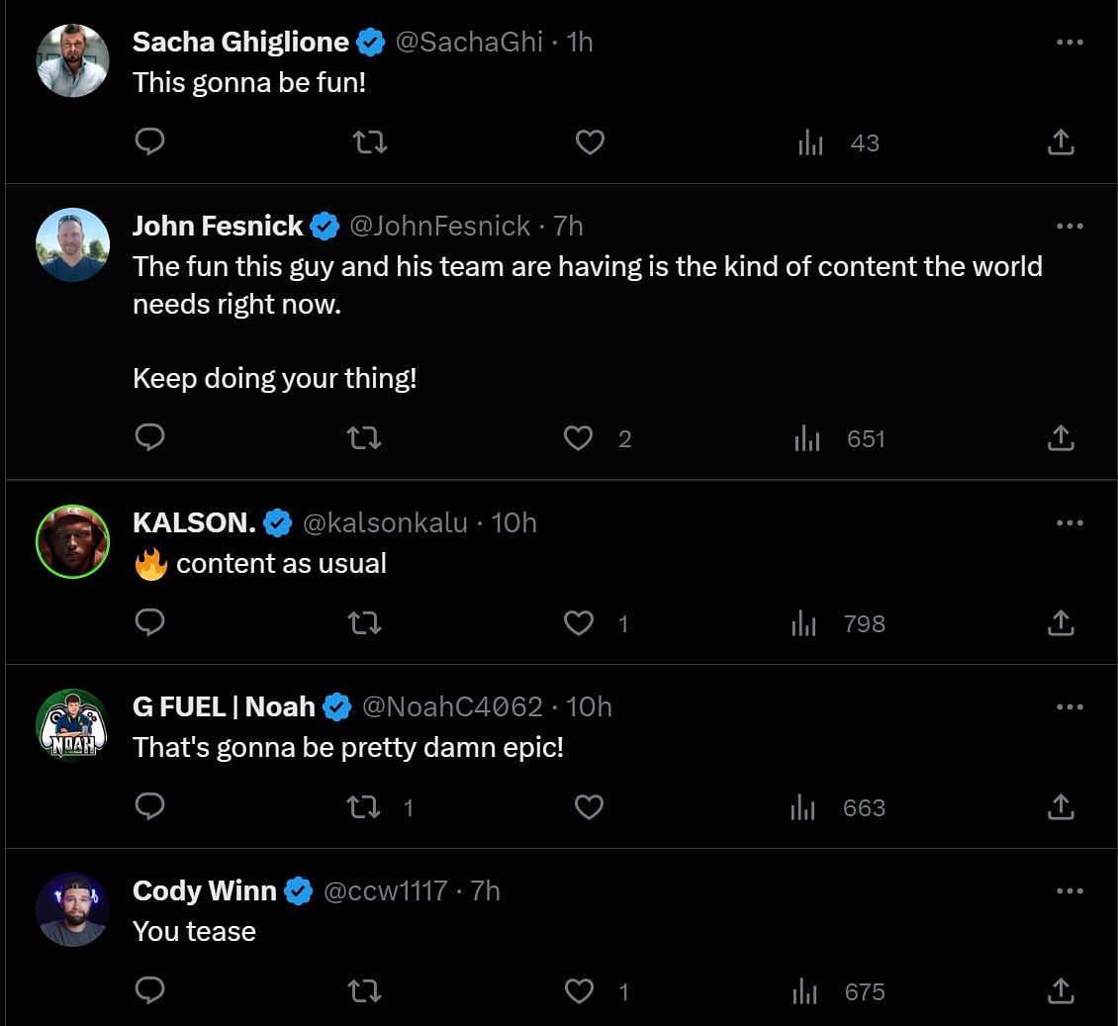Viewport: 1118px width, 1026px height.
Task: Click G FUEL | Noah's profile picture
Action: [x=72, y=725]
